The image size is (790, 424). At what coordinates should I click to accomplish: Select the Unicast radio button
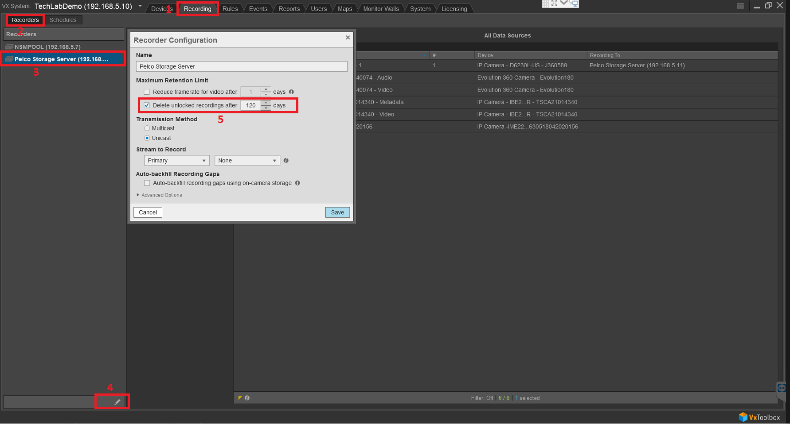147,138
